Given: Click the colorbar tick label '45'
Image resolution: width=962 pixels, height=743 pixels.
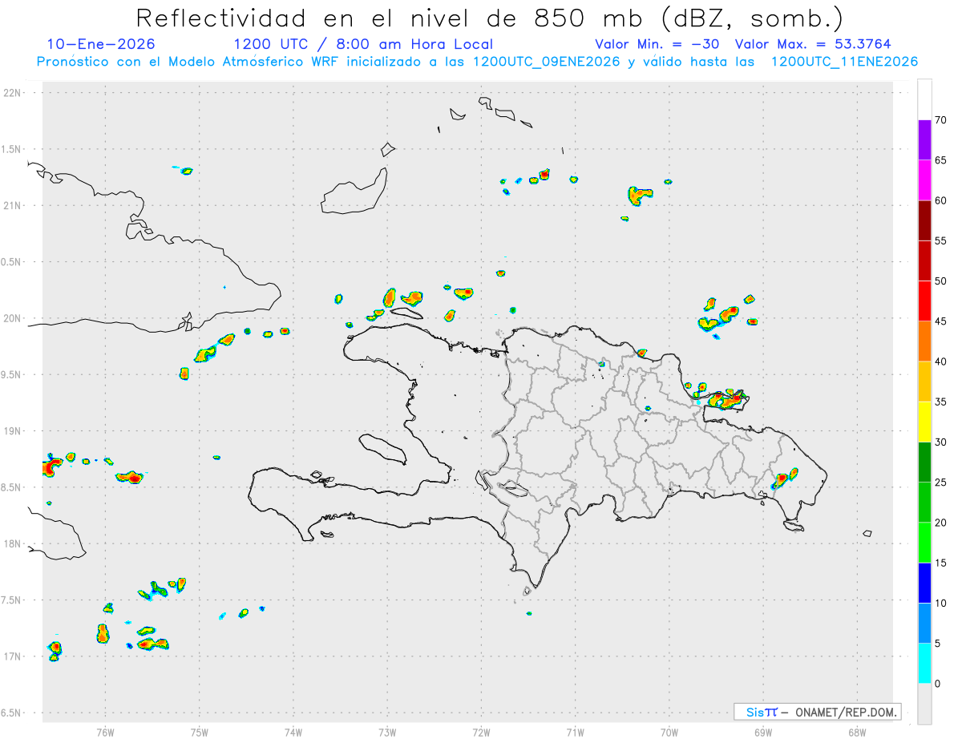Looking at the screenshot, I should pos(941,321).
